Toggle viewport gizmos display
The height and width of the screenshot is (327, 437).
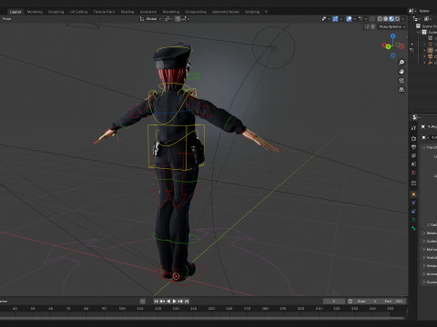[x=335, y=19]
